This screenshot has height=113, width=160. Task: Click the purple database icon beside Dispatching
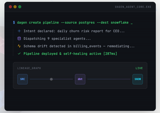[x=19, y=38]
